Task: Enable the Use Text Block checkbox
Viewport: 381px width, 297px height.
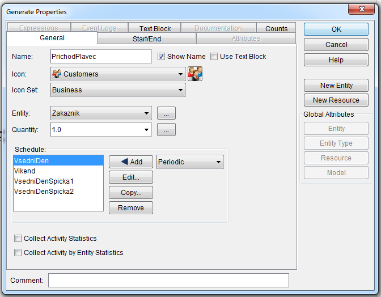Action: pos(214,57)
